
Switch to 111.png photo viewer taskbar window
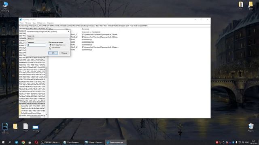93,142
